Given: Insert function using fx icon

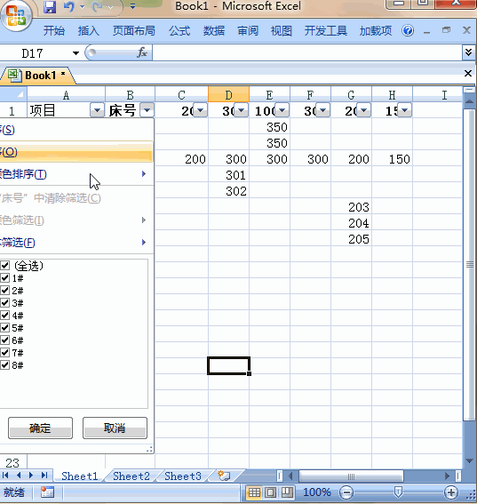Looking at the screenshot, I should (x=142, y=52).
